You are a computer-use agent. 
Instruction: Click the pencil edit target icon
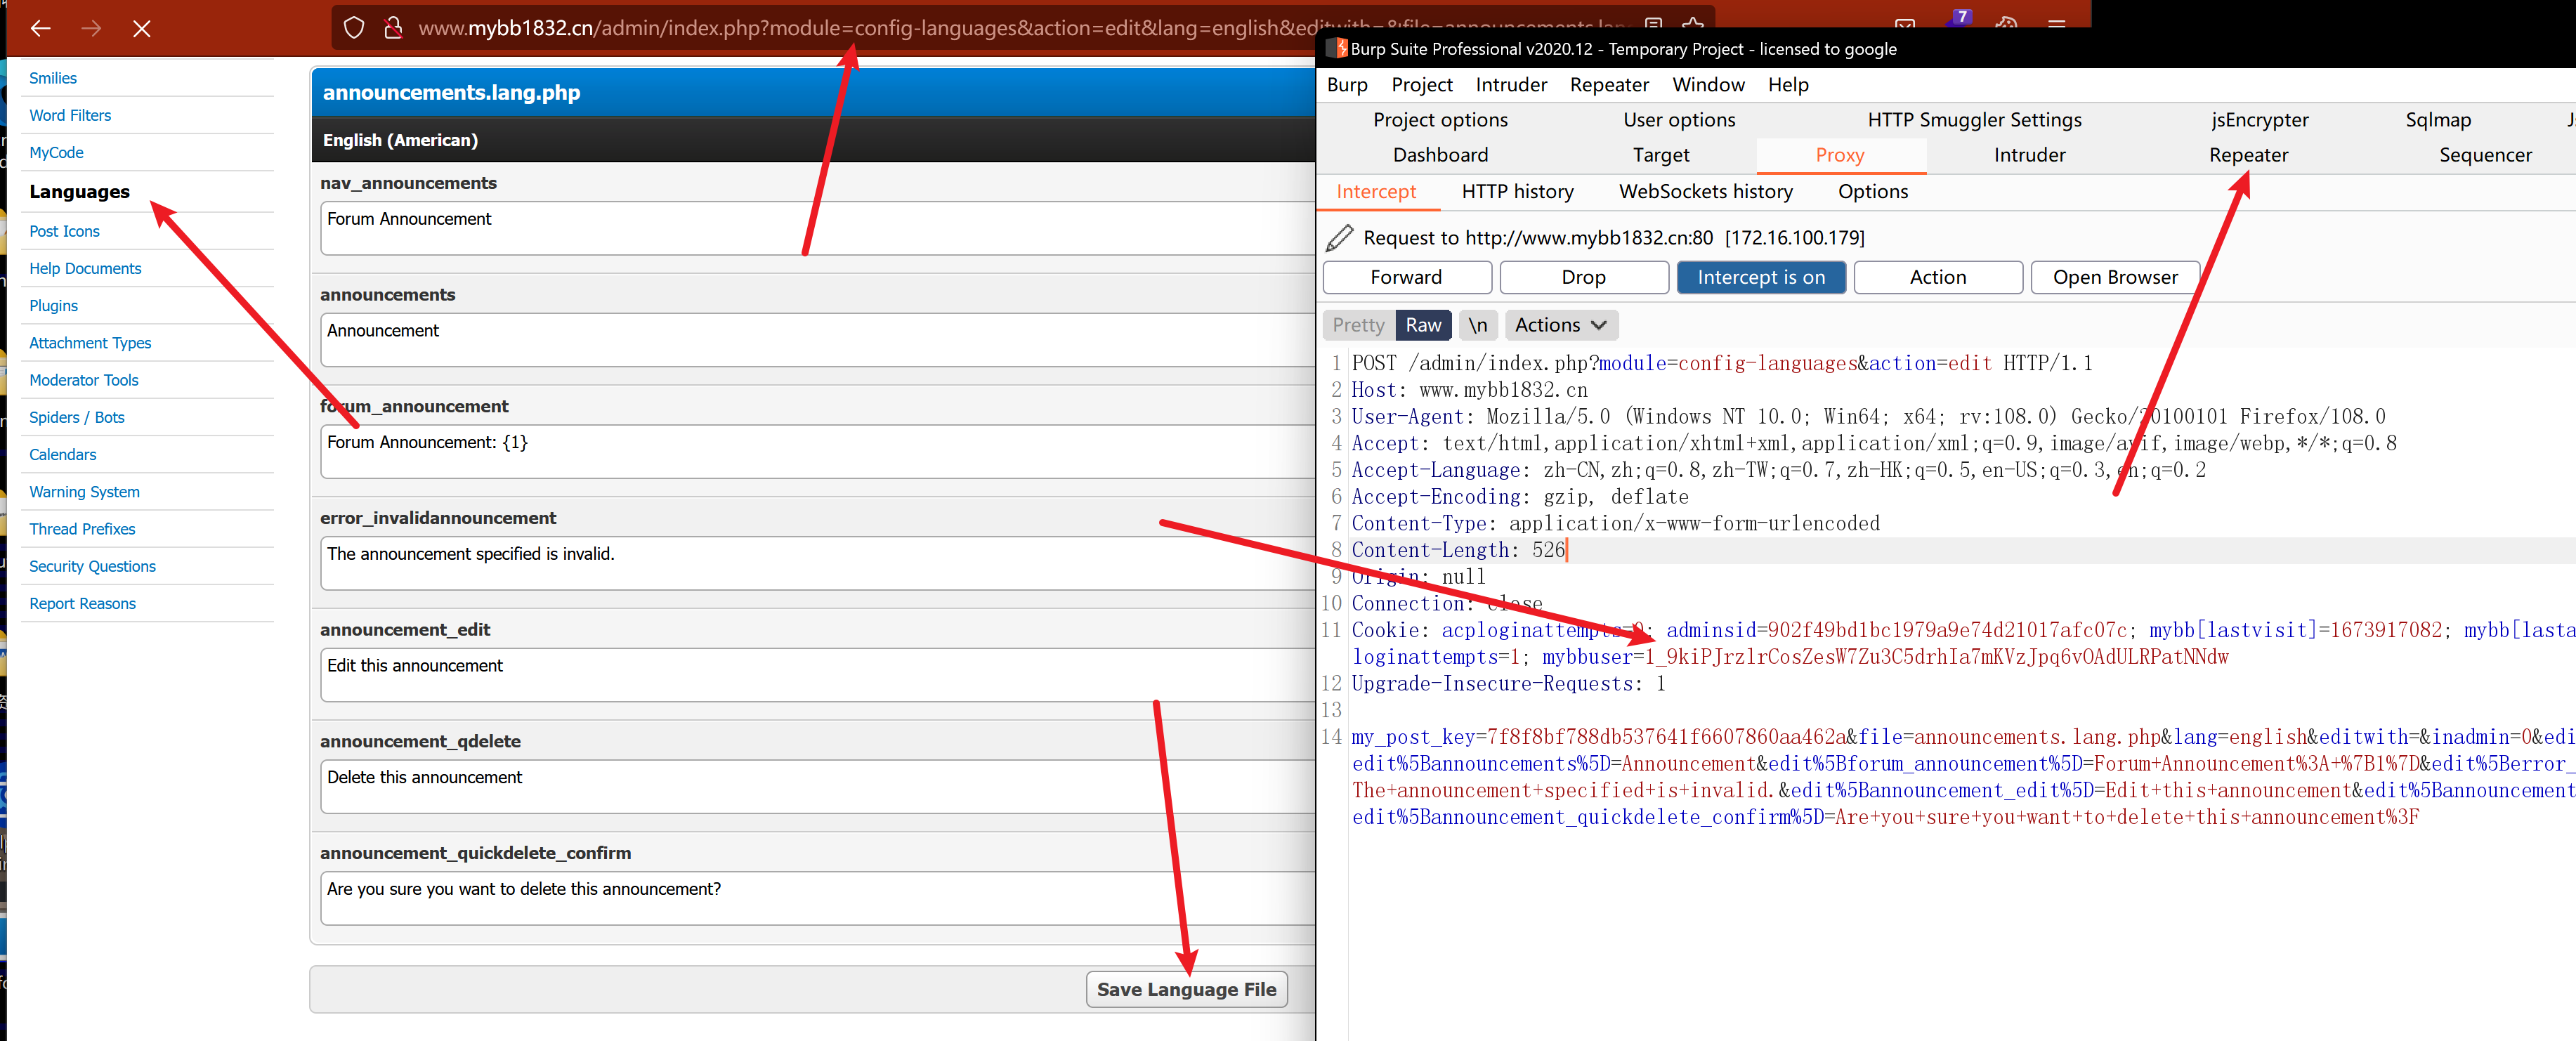click(1339, 238)
